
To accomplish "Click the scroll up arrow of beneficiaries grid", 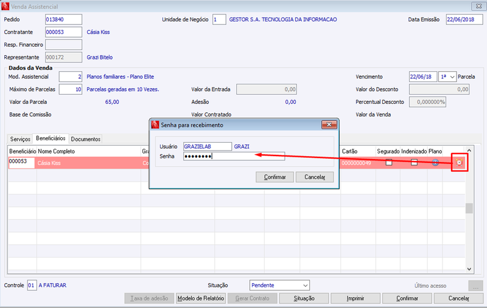I will point(469,151).
